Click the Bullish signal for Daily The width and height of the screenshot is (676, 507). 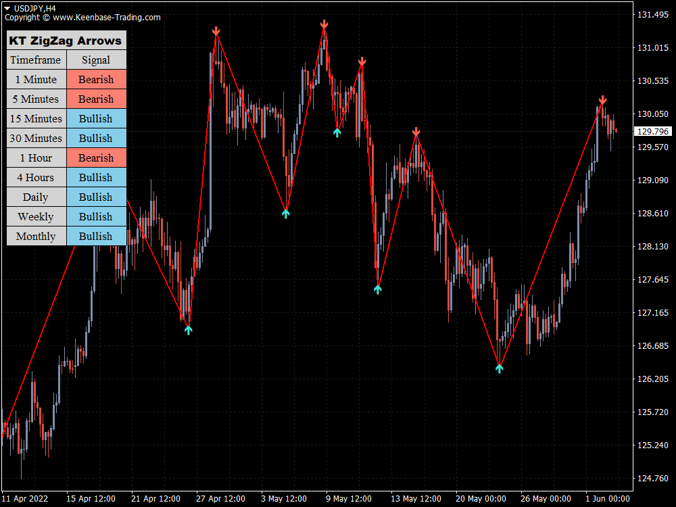(x=97, y=197)
